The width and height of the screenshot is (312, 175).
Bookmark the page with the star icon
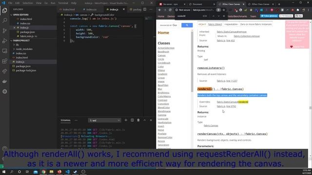pyautogui.click(x=224, y=10)
